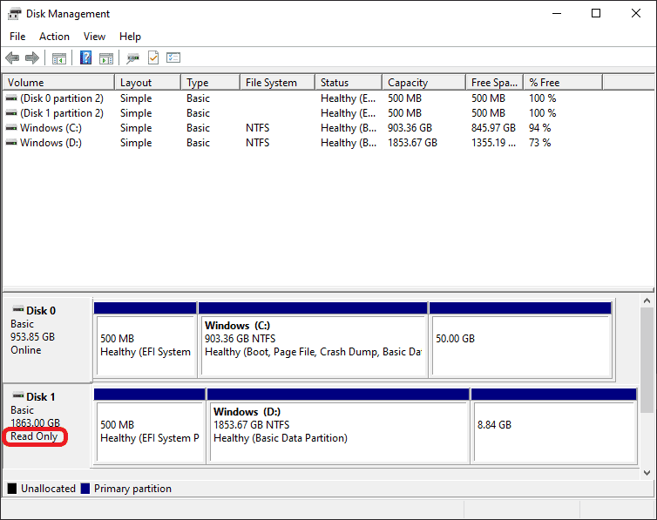
Task: Click the Settings list toolbar icon
Action: tap(173, 58)
